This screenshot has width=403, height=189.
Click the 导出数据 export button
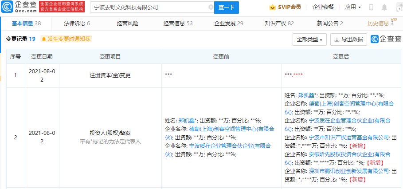pos(348,39)
